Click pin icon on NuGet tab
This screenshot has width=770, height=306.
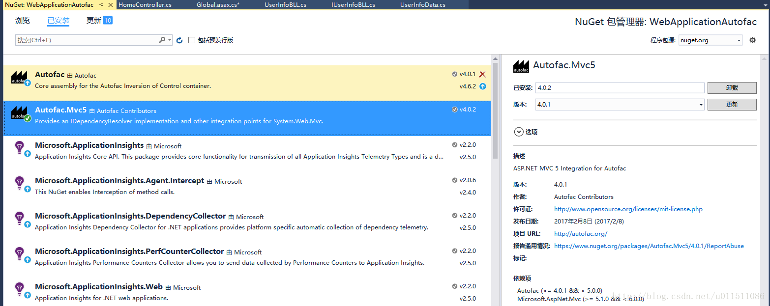pyautogui.click(x=101, y=4)
